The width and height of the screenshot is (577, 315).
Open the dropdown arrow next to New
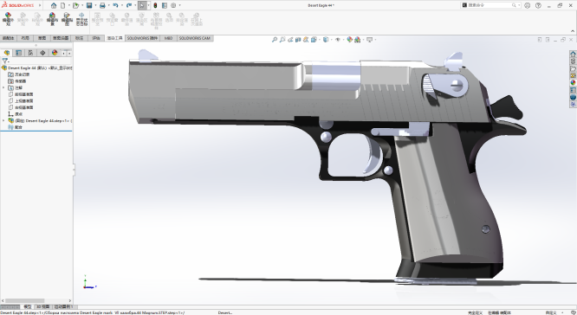[68, 5]
